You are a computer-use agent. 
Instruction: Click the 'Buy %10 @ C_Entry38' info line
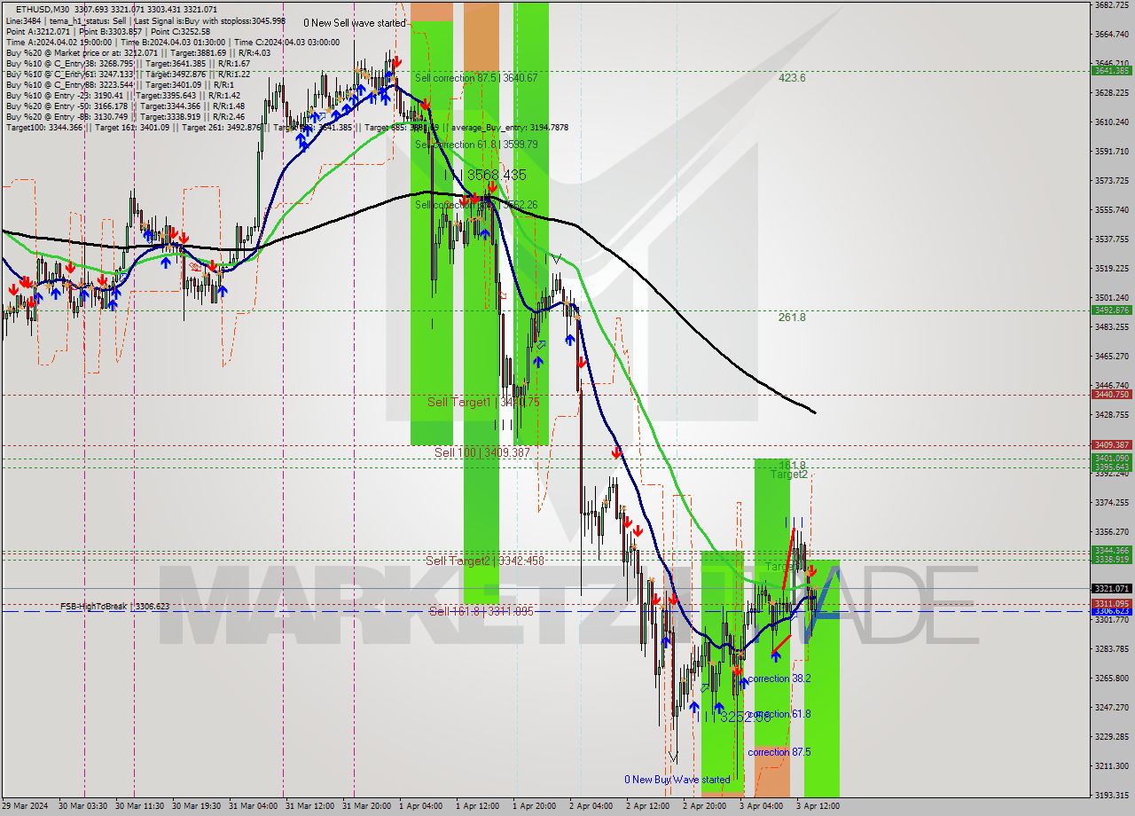127,63
